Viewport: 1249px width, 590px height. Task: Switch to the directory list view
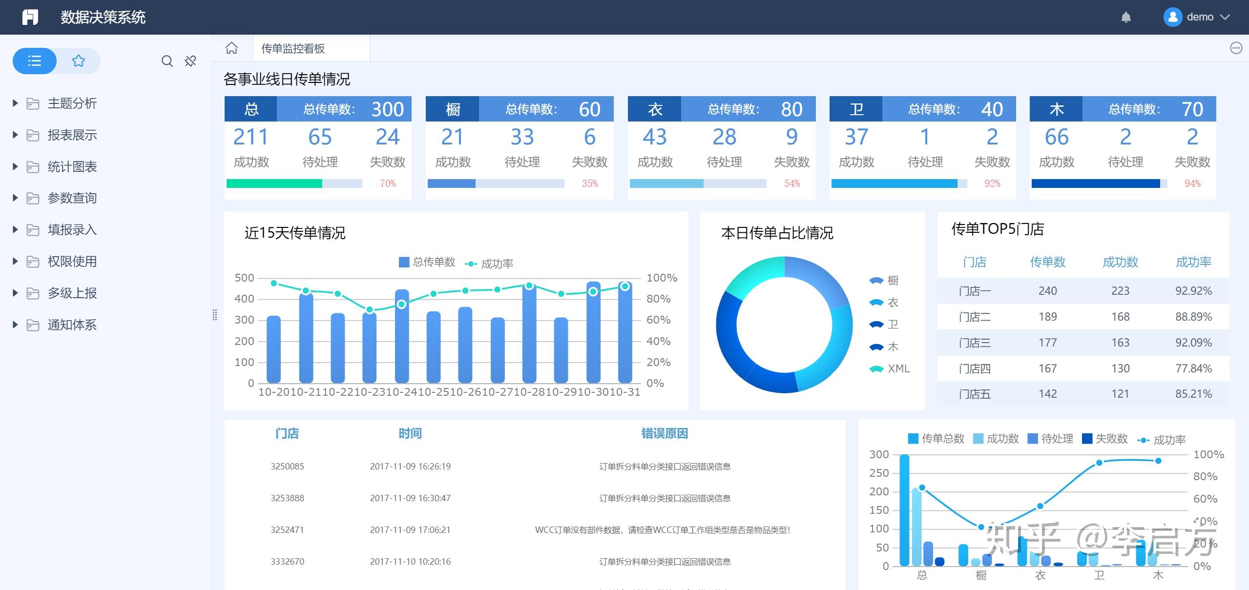35,61
